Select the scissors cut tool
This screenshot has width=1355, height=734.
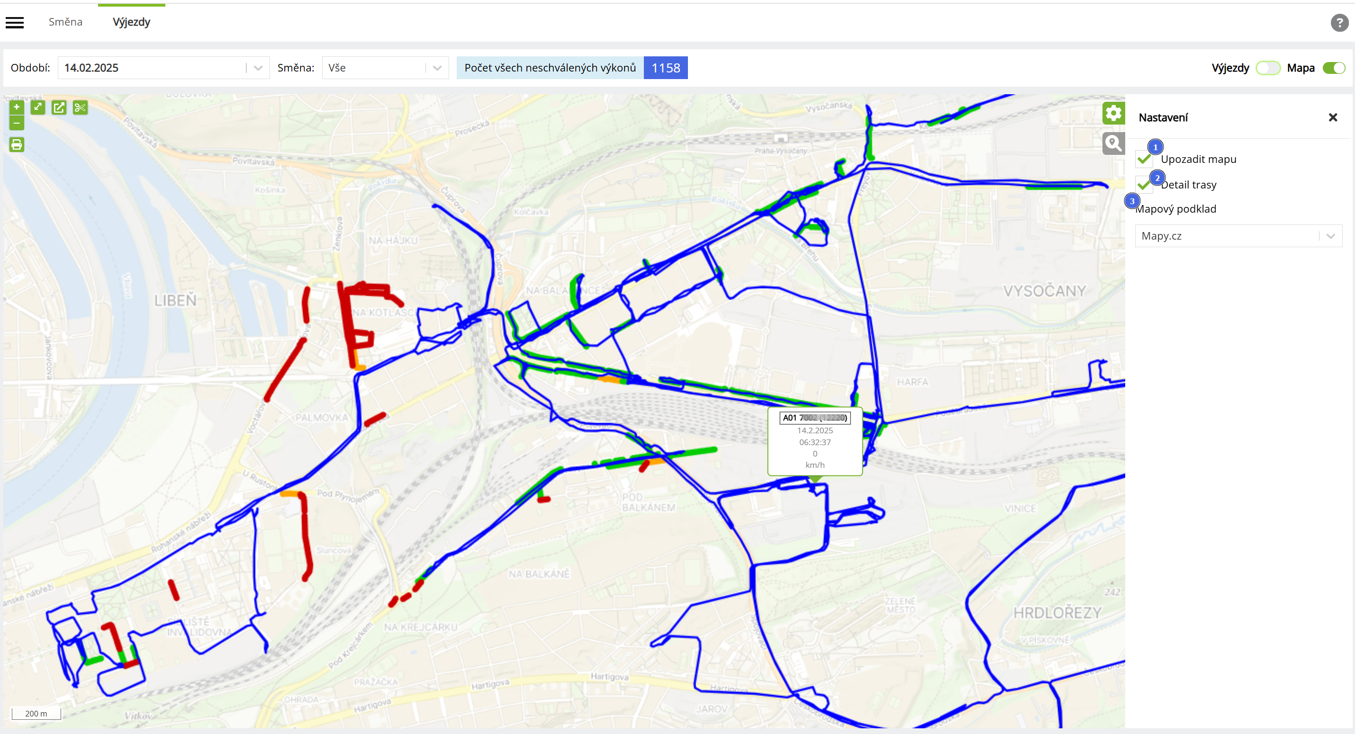[x=80, y=107]
